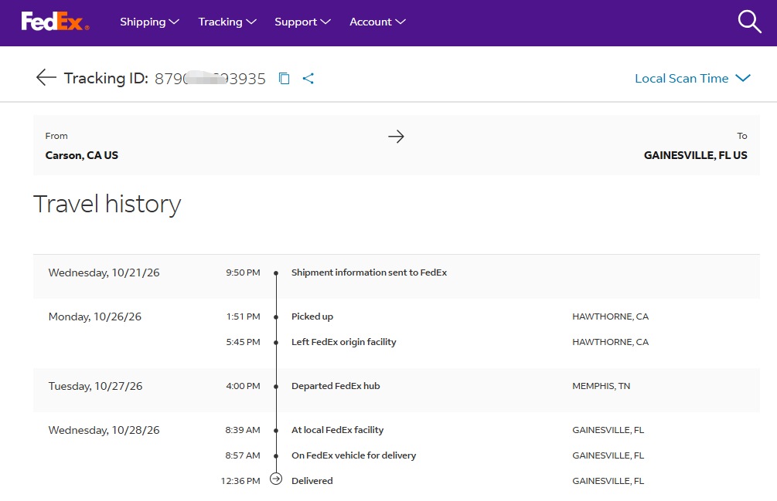This screenshot has width=777, height=501.
Task: Open the search magnifier icon
Action: pos(749,22)
